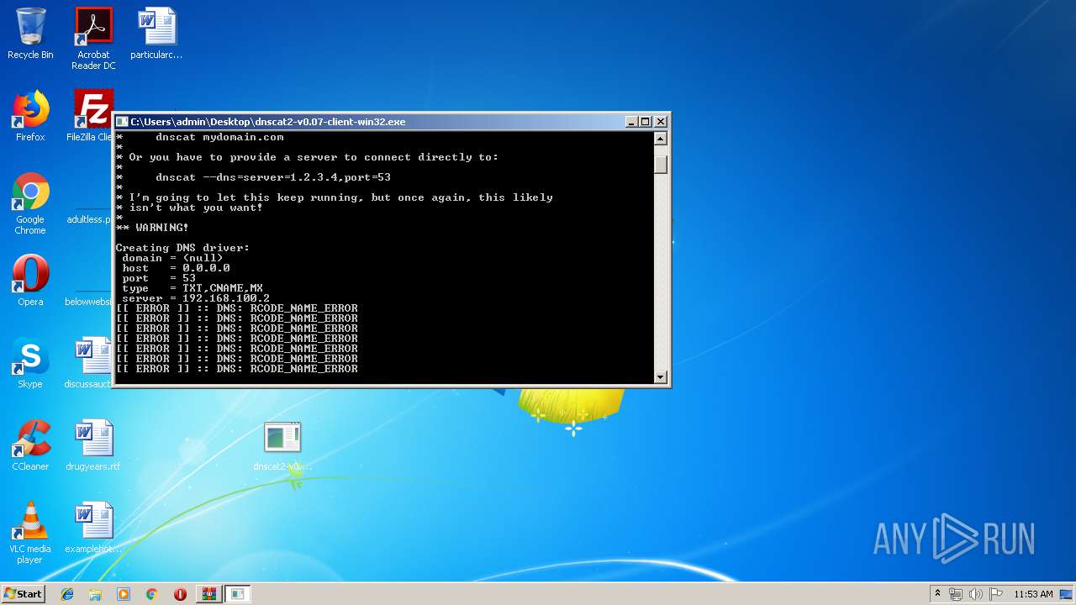Select drugyears.rtf document icon
1076x605 pixels.
[93, 445]
